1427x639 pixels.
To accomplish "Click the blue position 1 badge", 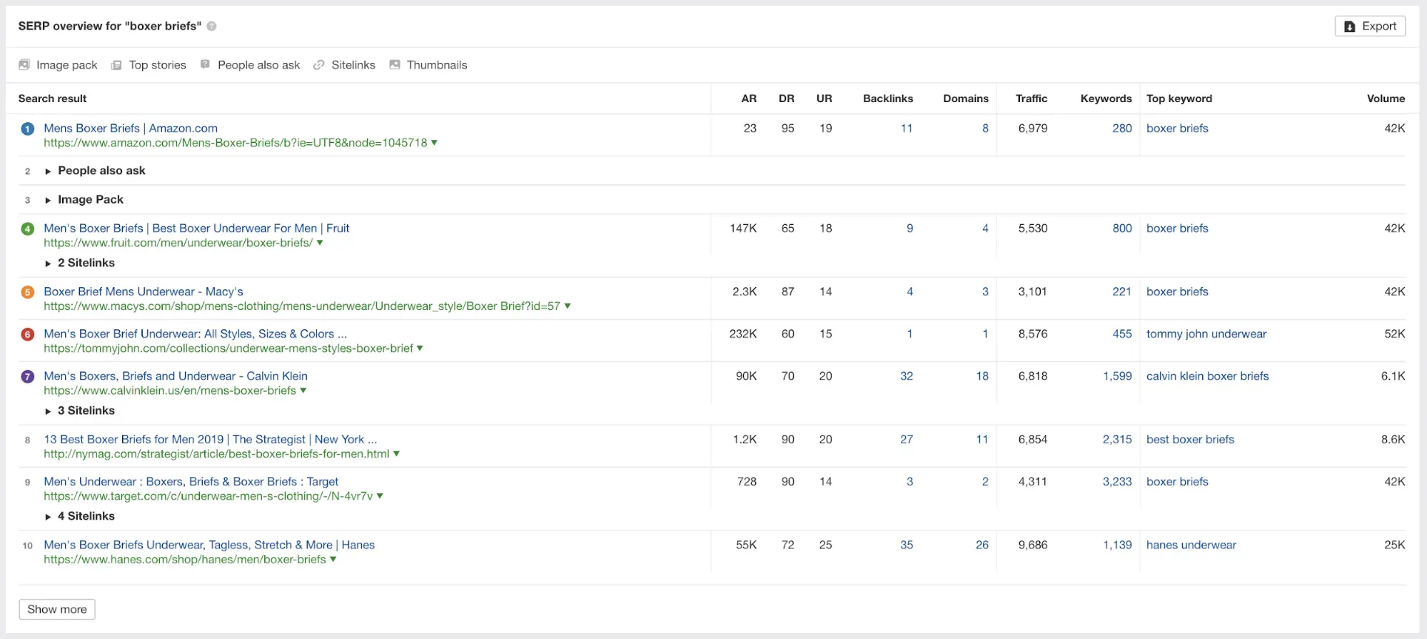I will click(x=28, y=129).
